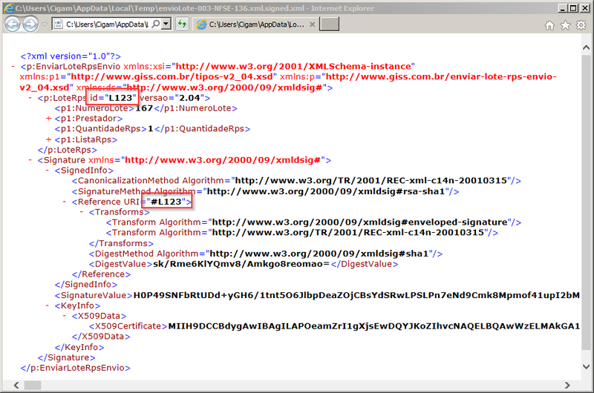
Task: Open the Tools gear menu
Action: 581,25
